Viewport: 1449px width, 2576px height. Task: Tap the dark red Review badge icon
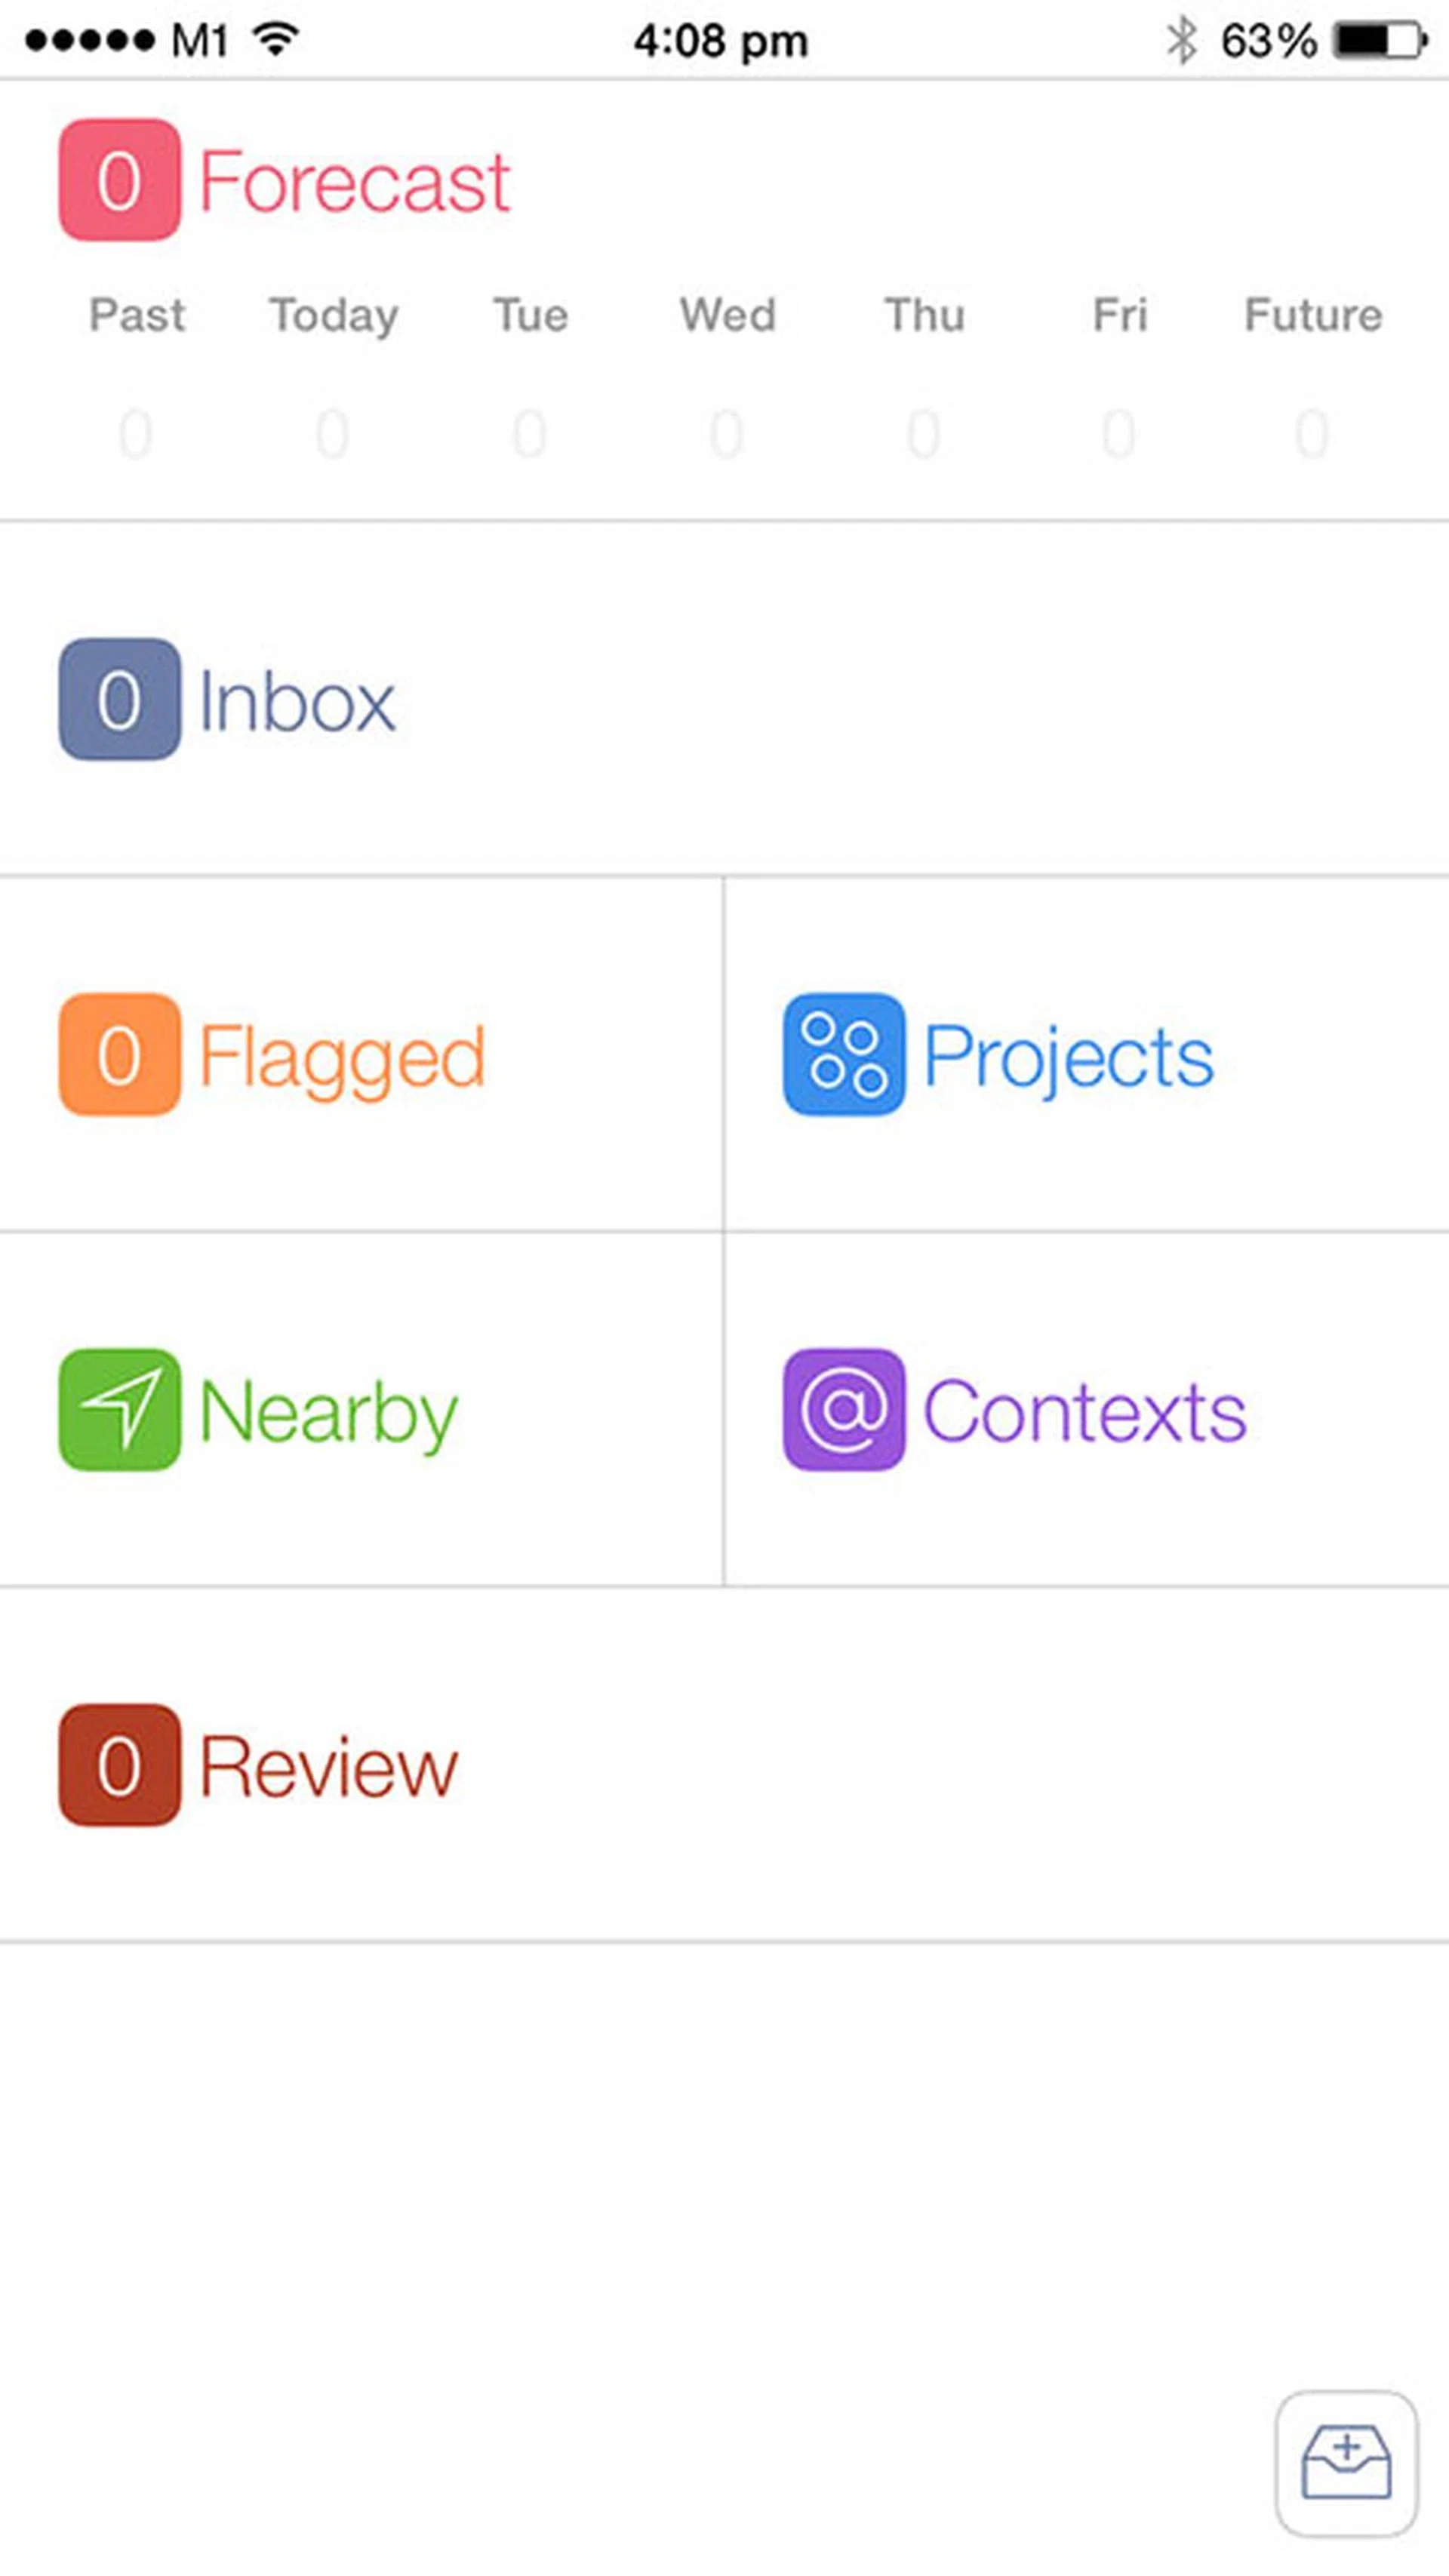120,1765
